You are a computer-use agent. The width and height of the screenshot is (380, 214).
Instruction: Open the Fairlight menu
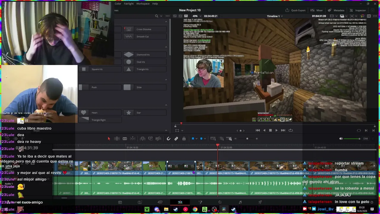tap(129, 4)
